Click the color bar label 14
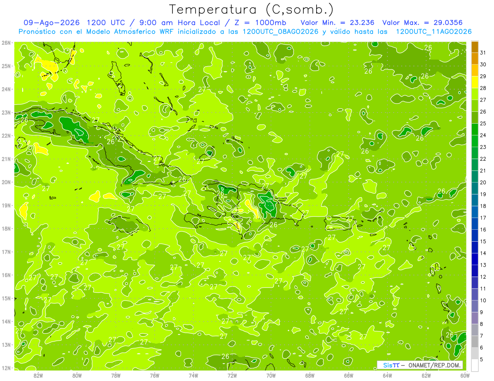The width and height of the screenshot is (494, 381). click(483, 253)
